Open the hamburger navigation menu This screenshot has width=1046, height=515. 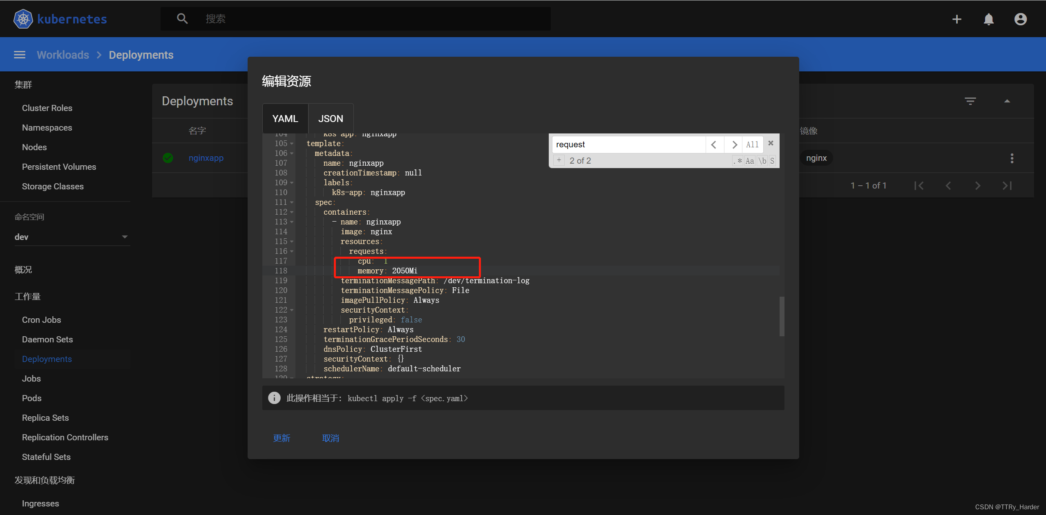tap(20, 55)
